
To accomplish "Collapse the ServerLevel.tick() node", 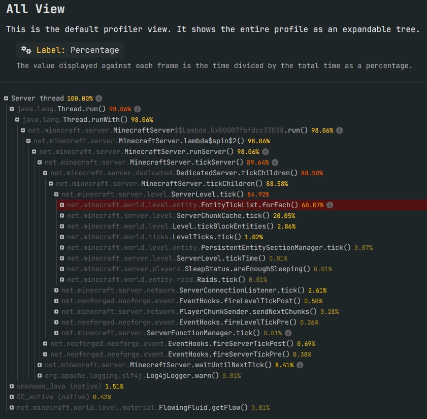I will [56, 195].
